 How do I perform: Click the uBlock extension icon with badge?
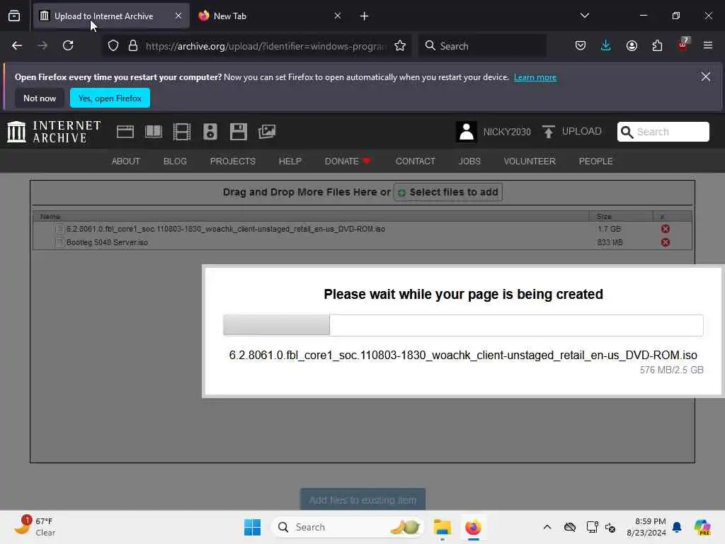[x=683, y=45]
